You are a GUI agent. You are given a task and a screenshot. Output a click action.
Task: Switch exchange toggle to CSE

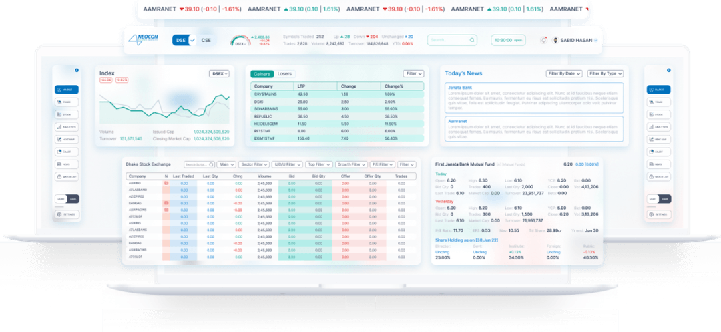pyautogui.click(x=206, y=41)
